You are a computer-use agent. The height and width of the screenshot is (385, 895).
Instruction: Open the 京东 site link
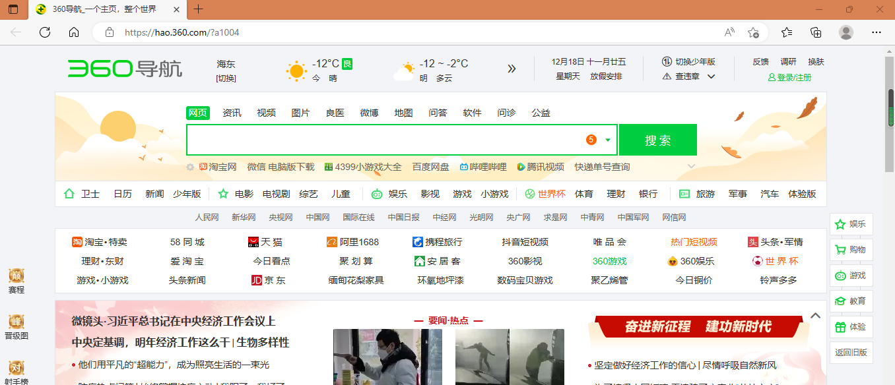269,280
